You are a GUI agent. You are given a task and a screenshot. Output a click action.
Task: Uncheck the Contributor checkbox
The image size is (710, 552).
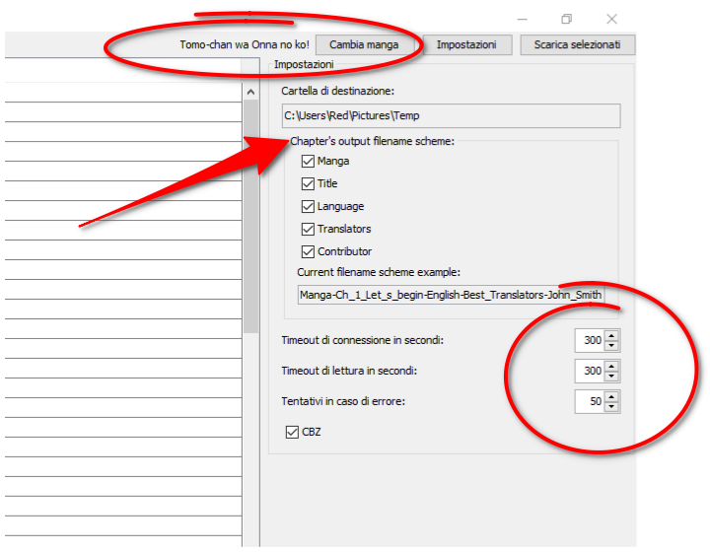309,252
